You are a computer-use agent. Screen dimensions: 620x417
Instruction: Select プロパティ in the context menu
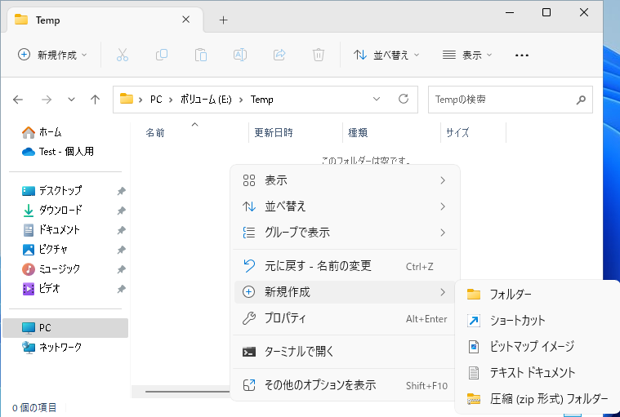[x=345, y=318]
